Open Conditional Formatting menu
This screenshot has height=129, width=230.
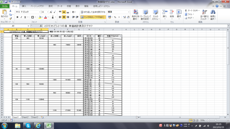pyautogui.click(x=135, y=15)
